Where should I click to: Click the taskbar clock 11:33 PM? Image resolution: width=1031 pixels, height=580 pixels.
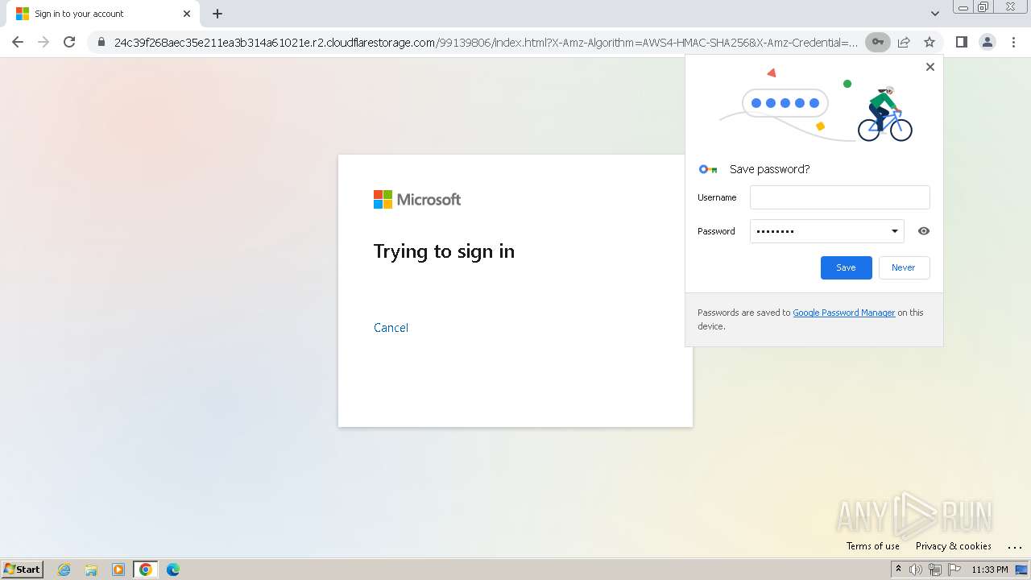coord(990,570)
